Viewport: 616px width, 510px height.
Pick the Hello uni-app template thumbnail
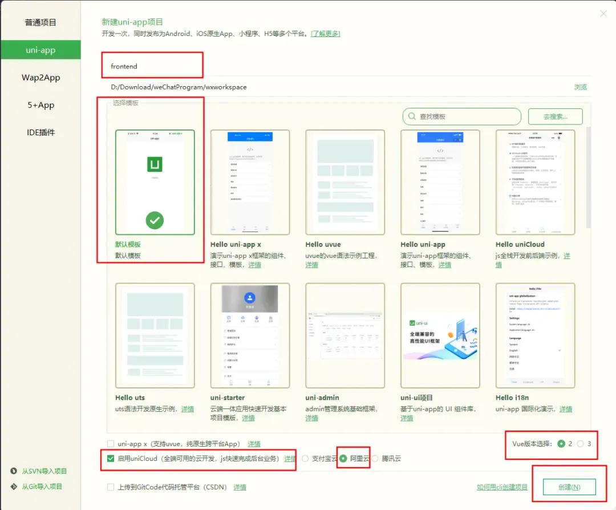pyautogui.click(x=440, y=183)
